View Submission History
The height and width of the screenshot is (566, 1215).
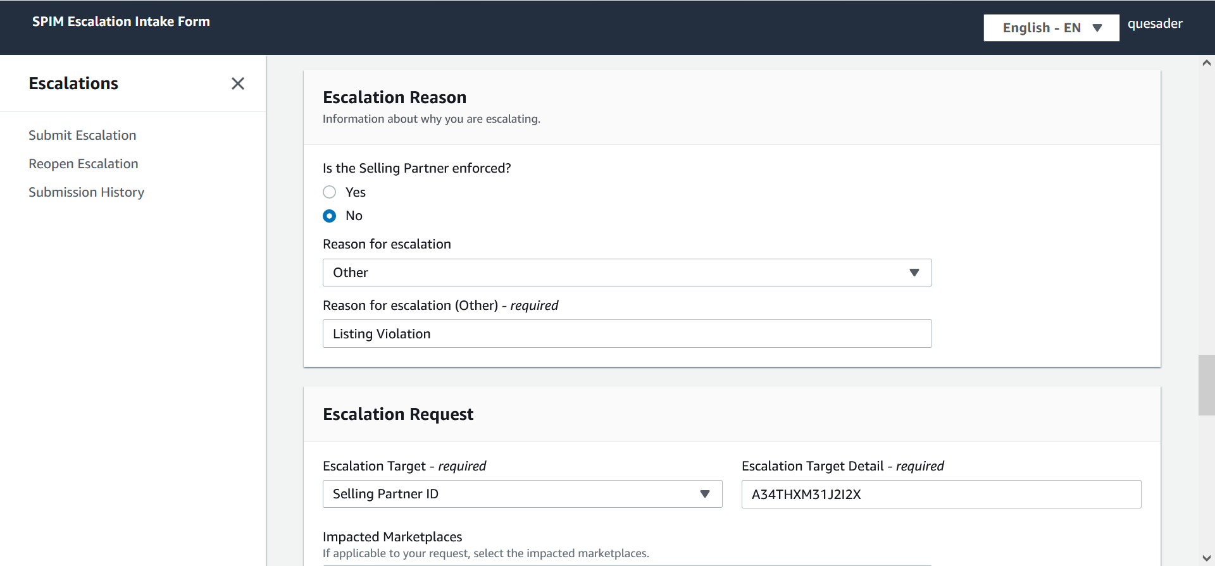click(x=86, y=192)
